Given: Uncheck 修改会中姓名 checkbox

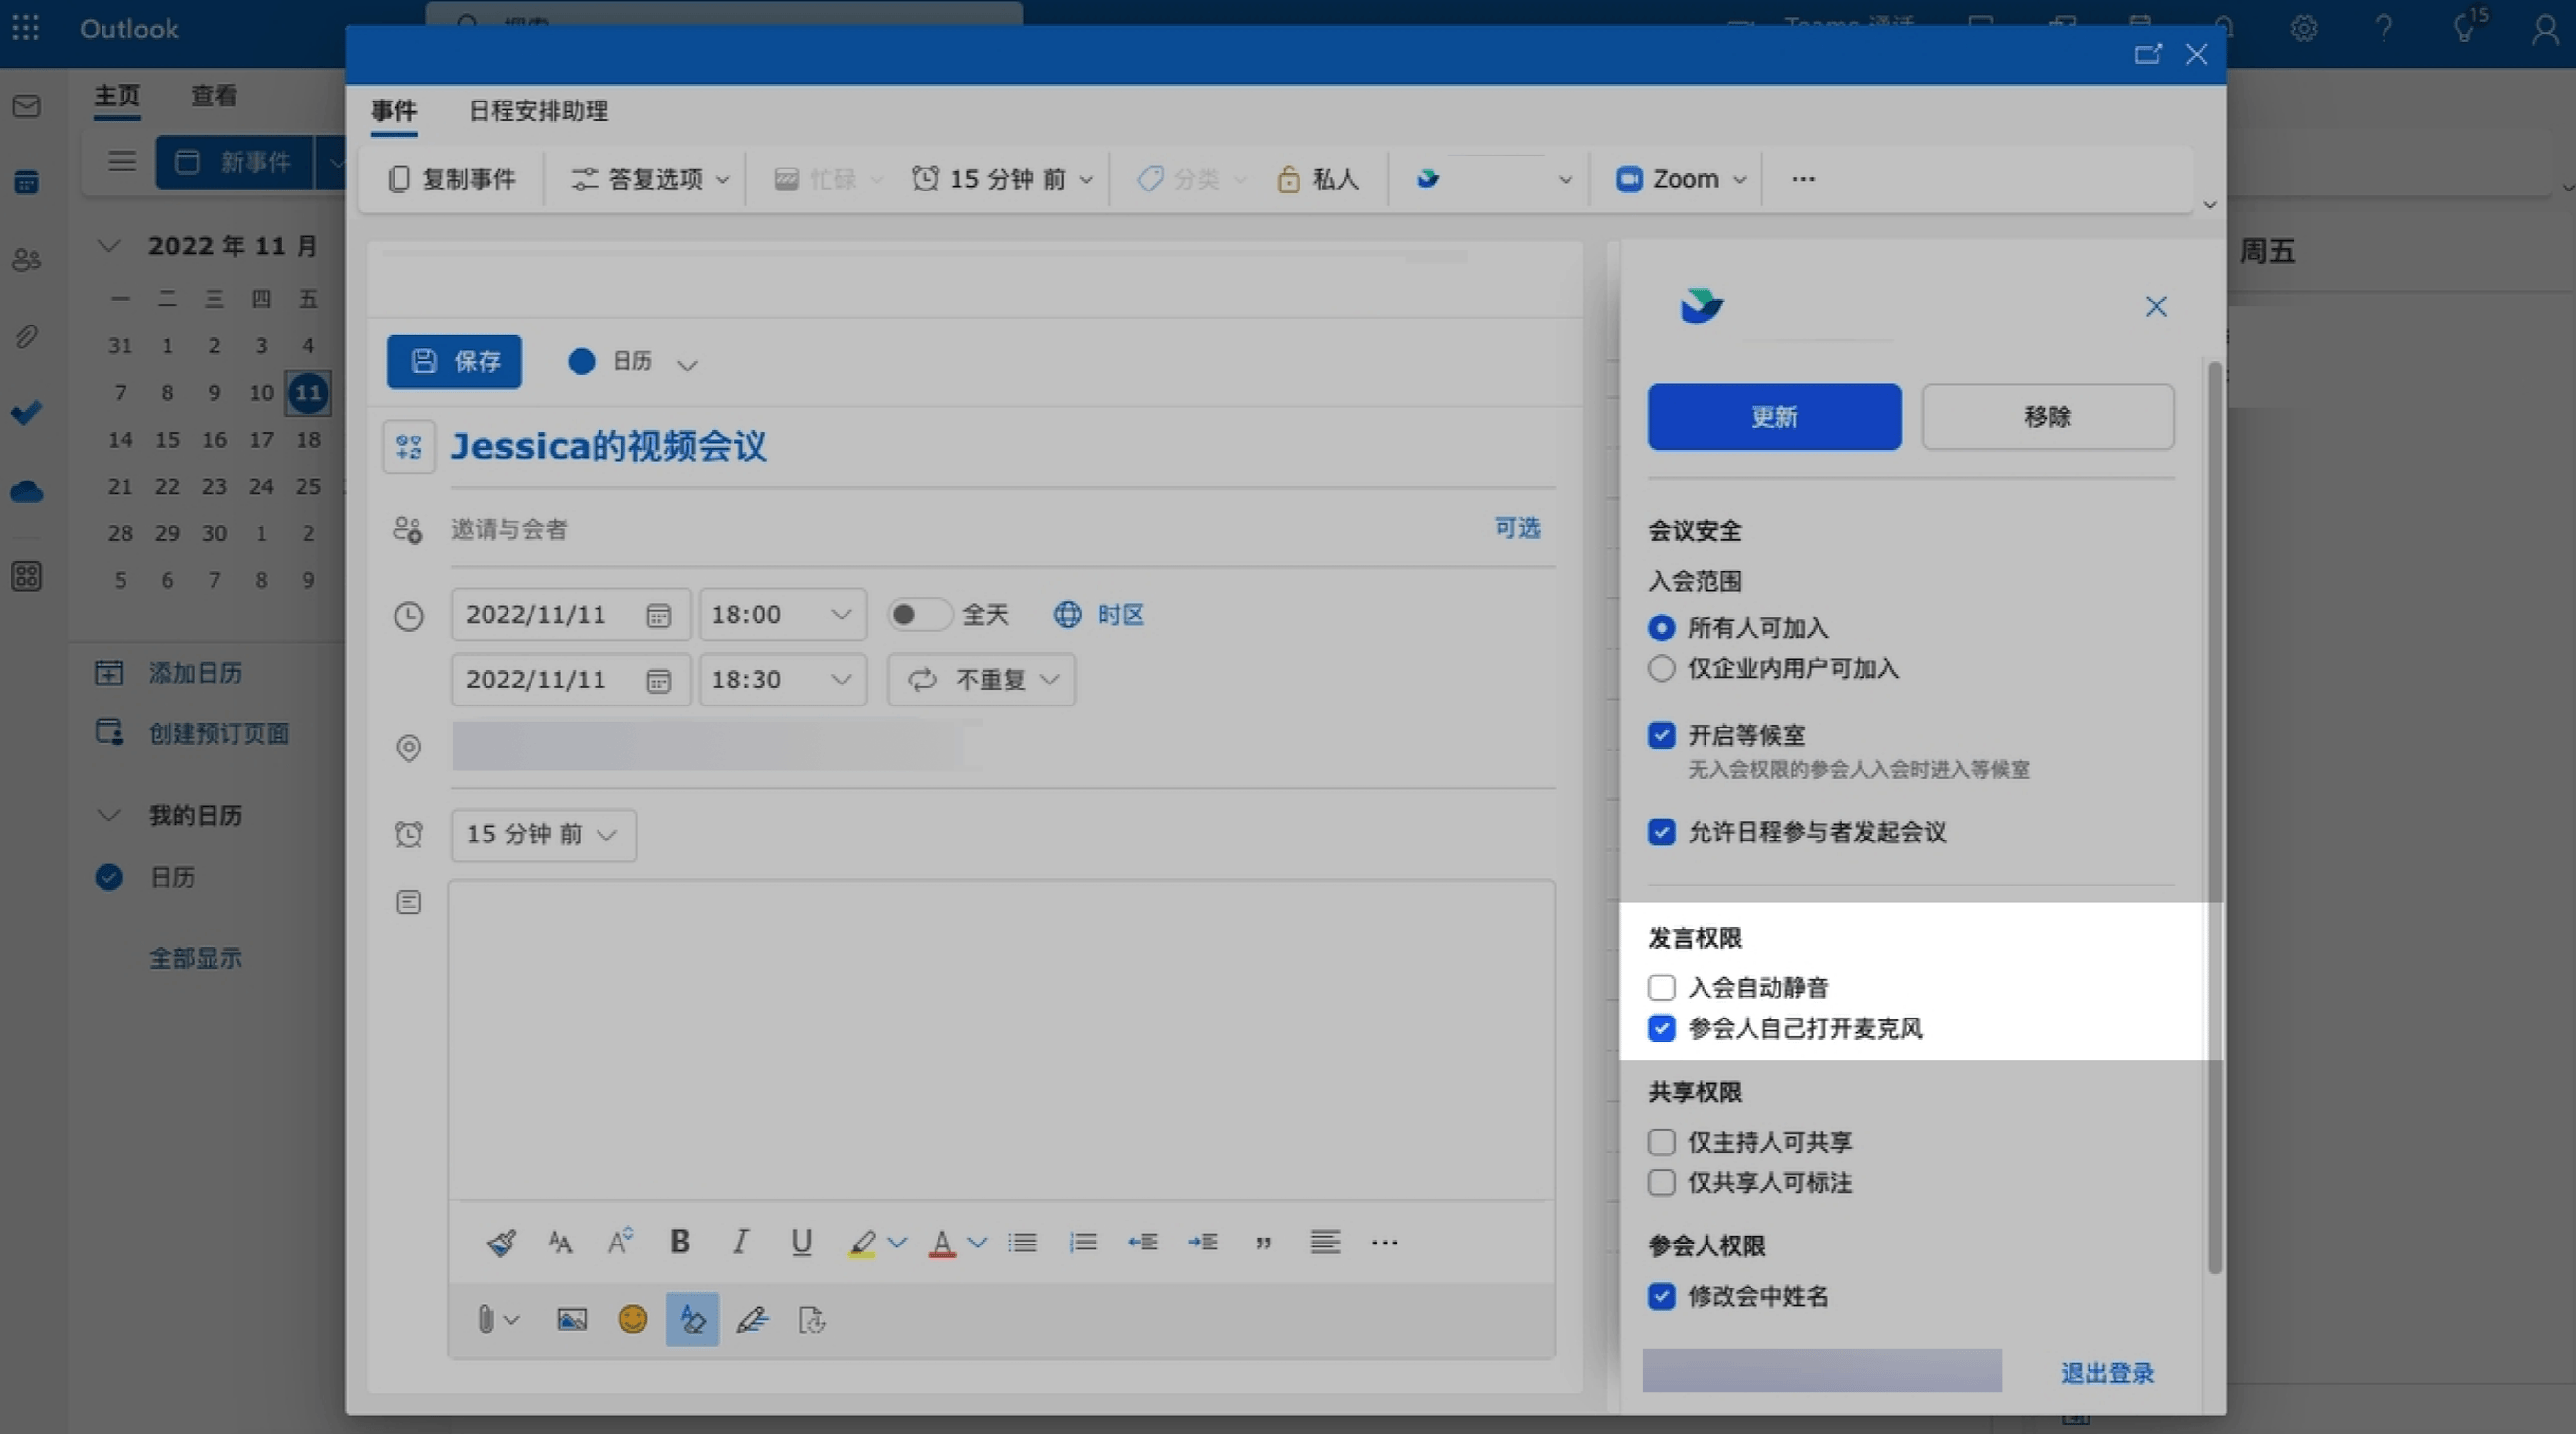Looking at the screenshot, I should tap(1661, 1296).
